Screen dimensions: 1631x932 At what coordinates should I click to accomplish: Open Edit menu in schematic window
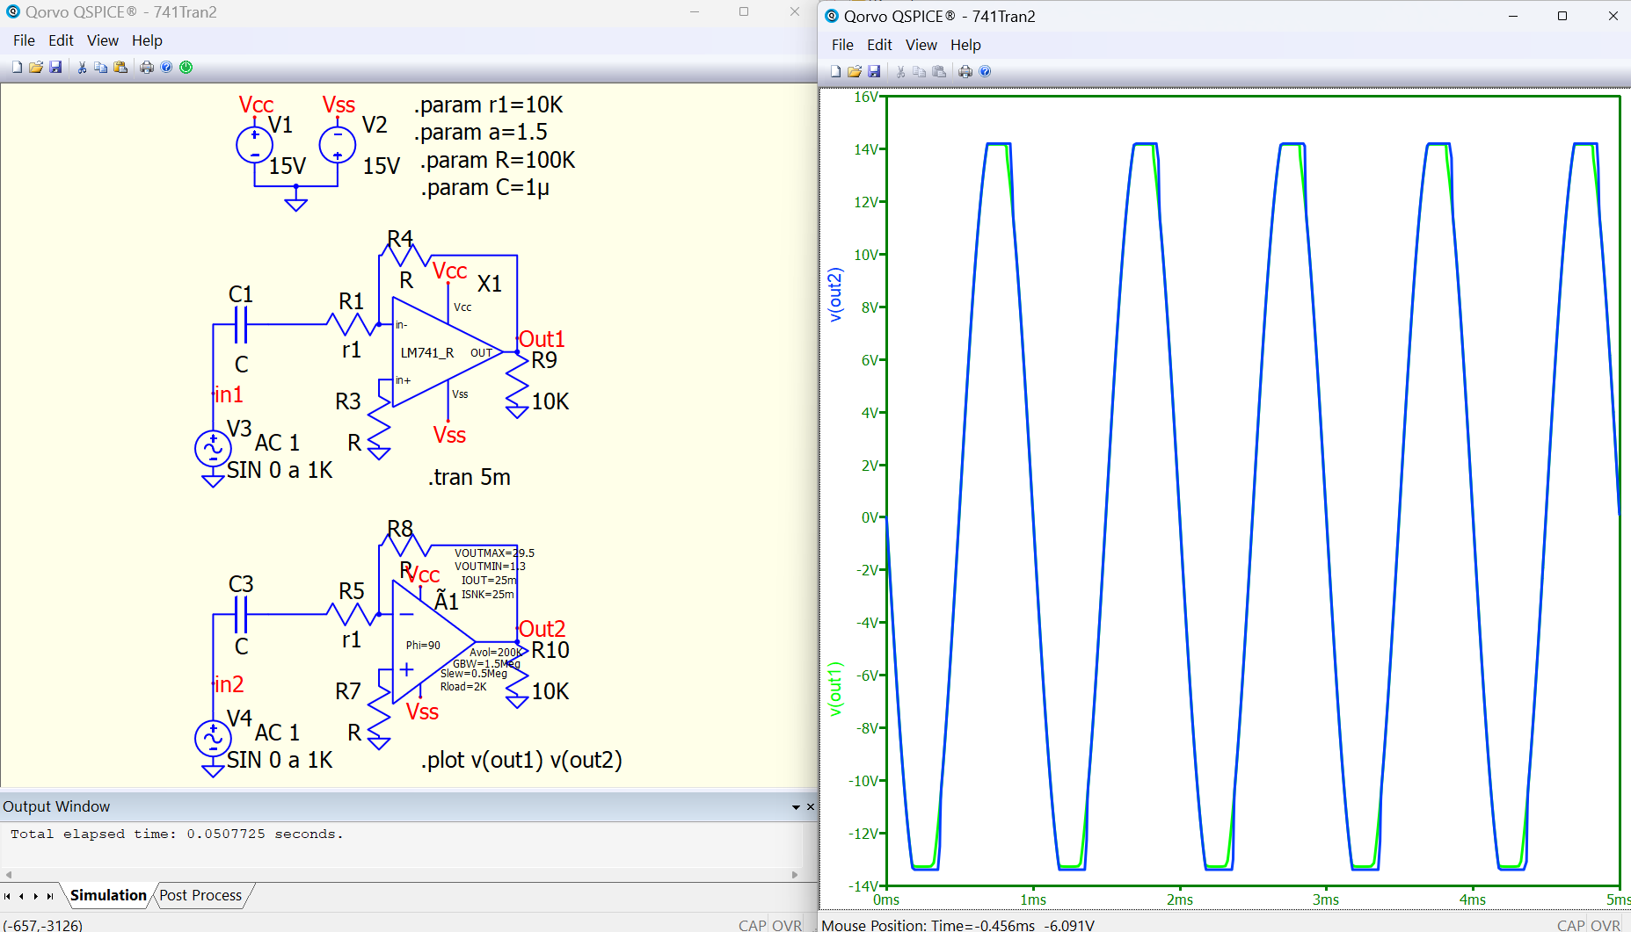61,40
